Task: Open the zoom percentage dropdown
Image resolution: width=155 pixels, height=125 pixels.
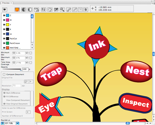Action: 17,123
